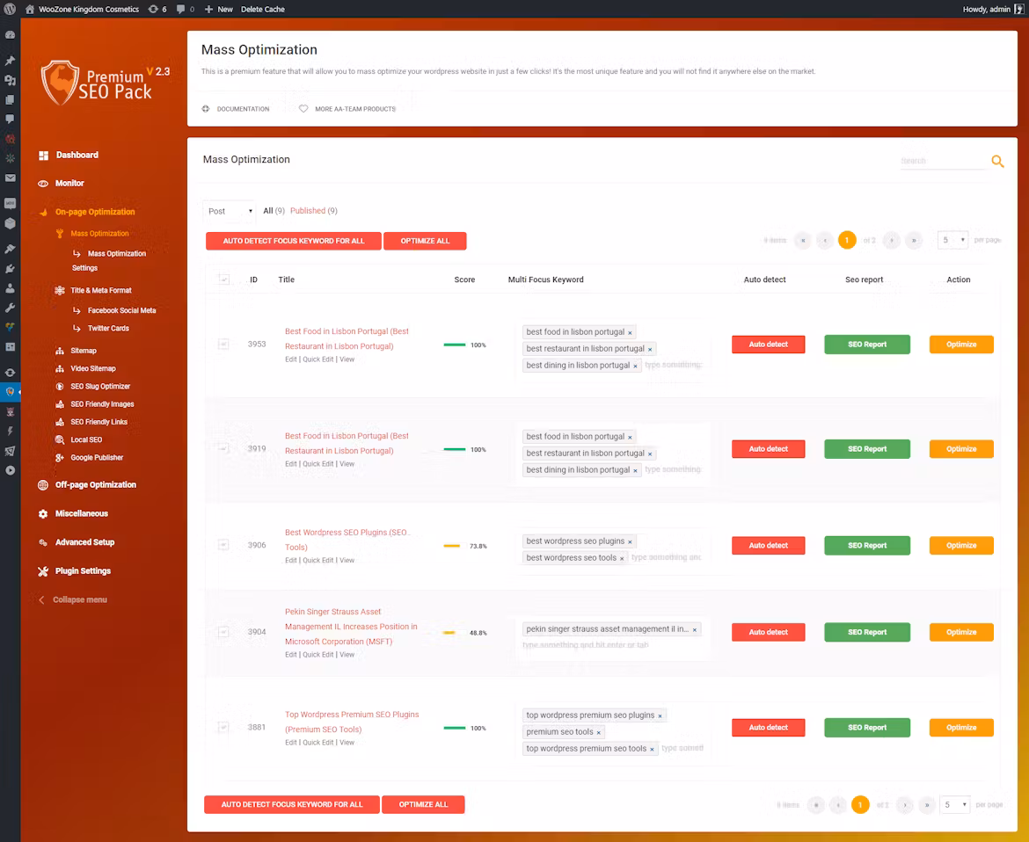Click the 48.8% score bar for post 3904
Image resolution: width=1029 pixels, height=842 pixels.
(449, 634)
